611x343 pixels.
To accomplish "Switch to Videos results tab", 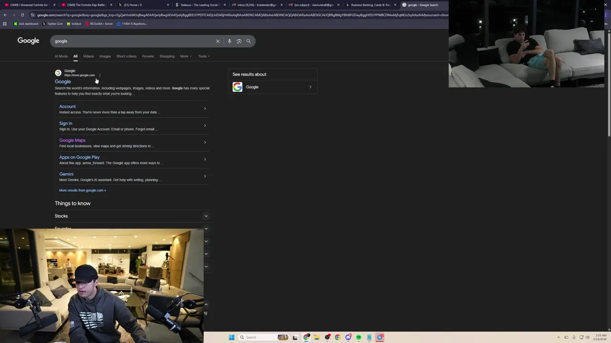I will click(88, 56).
